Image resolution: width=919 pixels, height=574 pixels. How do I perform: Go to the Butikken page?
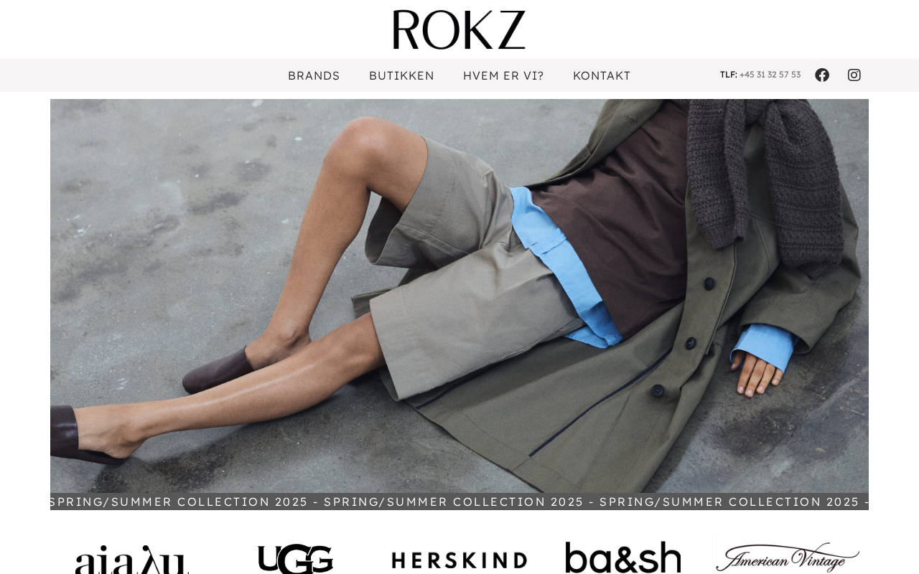pos(401,75)
